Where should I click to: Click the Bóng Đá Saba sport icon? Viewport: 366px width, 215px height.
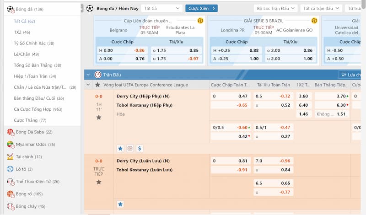point(10,132)
